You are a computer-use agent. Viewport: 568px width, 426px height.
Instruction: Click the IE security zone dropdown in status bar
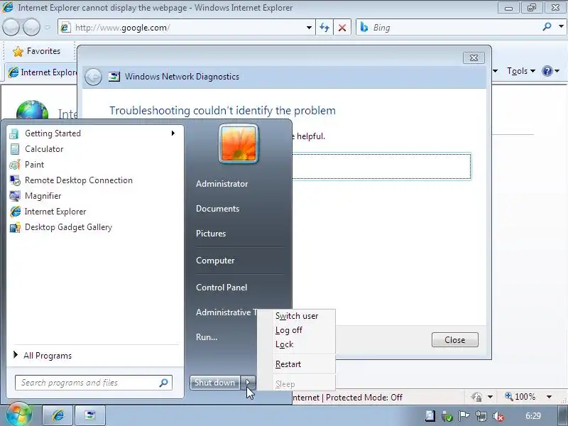(x=490, y=397)
